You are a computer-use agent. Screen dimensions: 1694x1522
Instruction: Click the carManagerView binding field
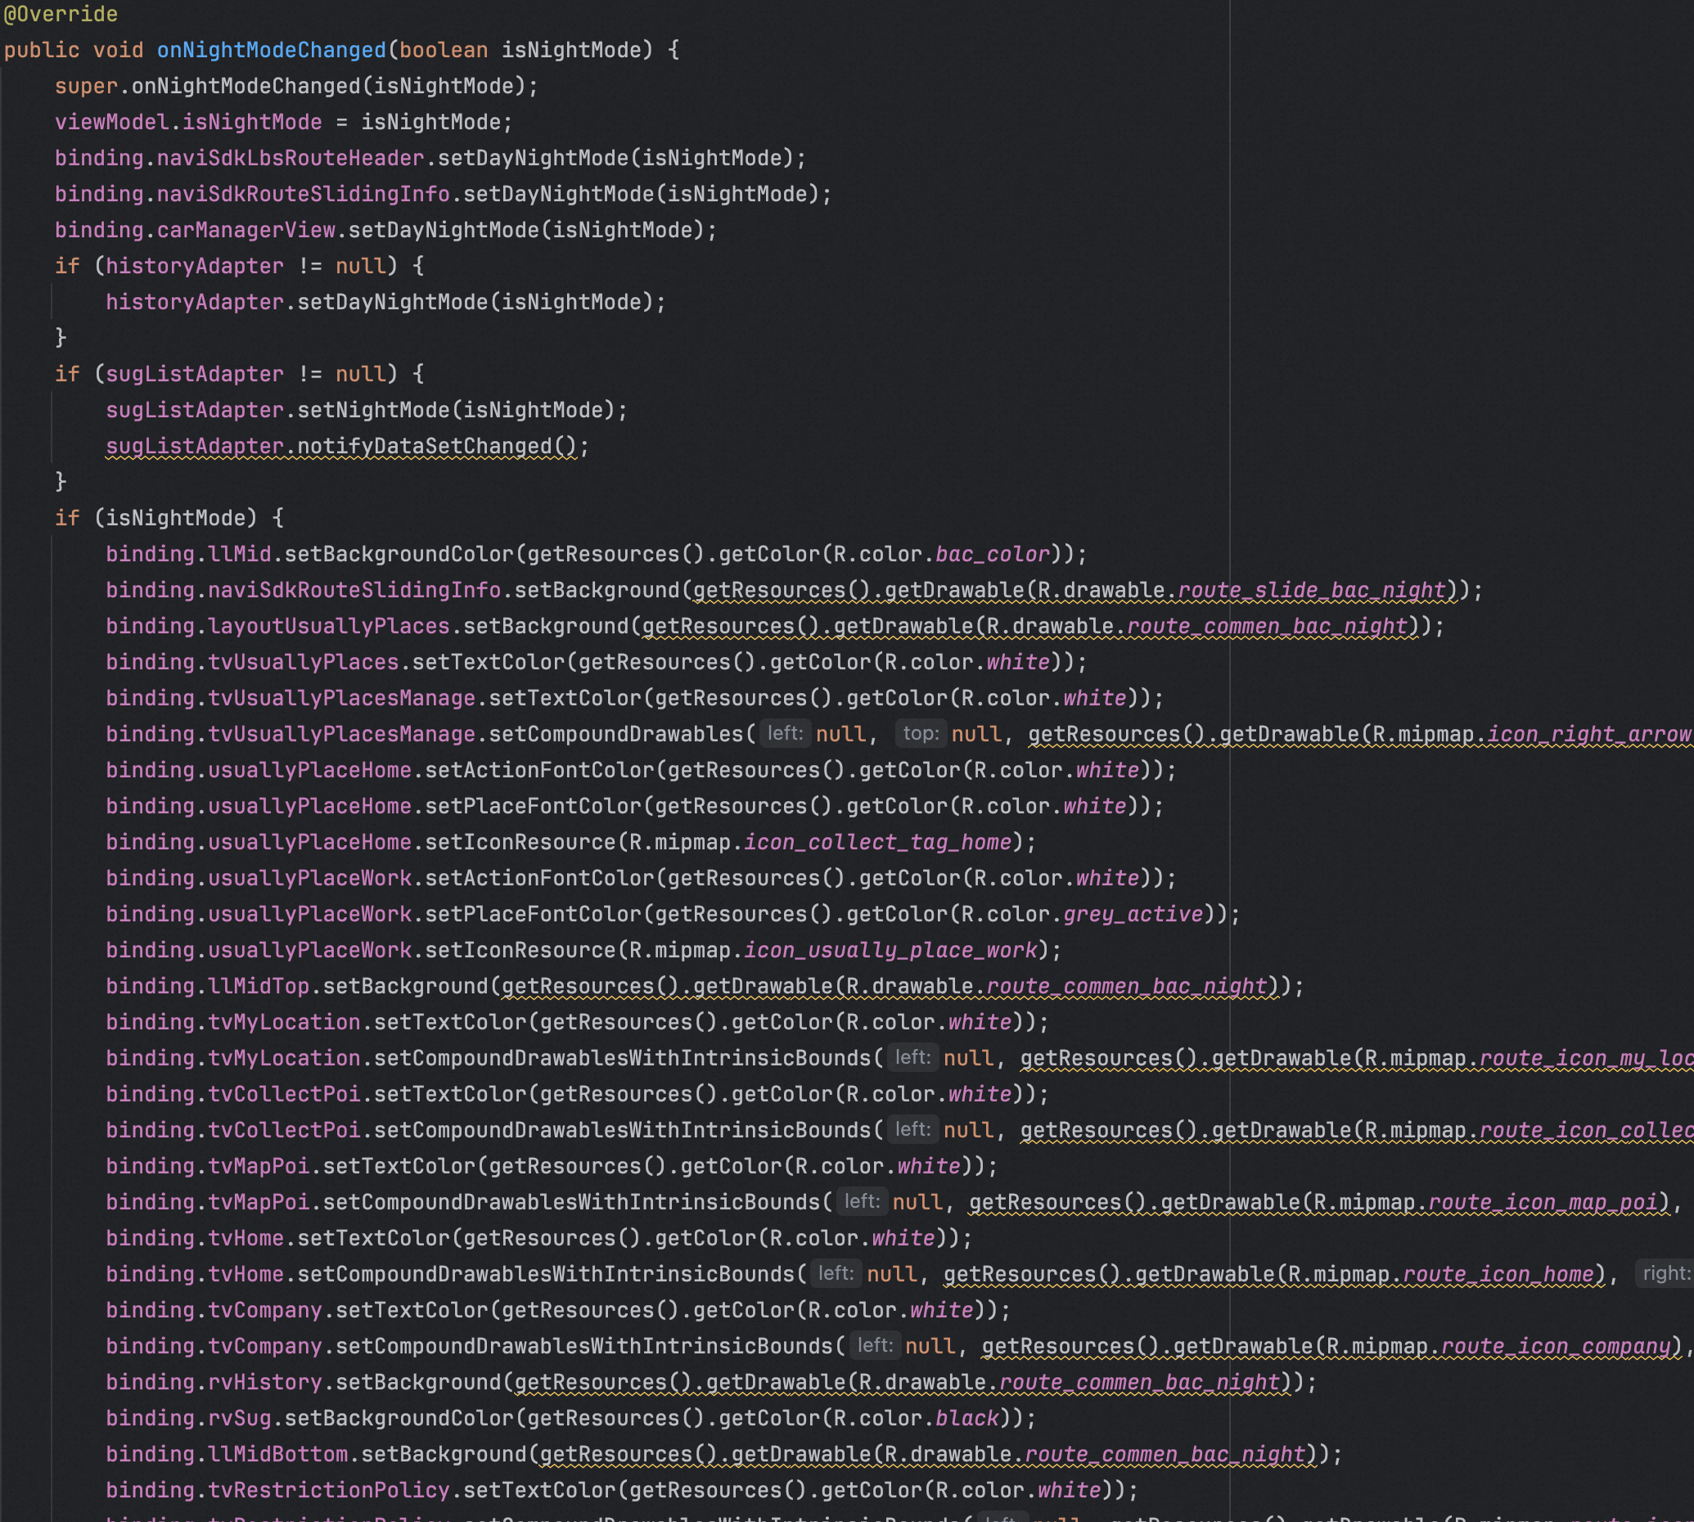[246, 230]
